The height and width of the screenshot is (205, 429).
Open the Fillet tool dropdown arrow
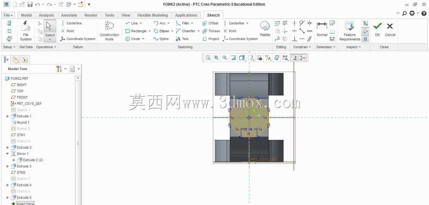[192, 23]
